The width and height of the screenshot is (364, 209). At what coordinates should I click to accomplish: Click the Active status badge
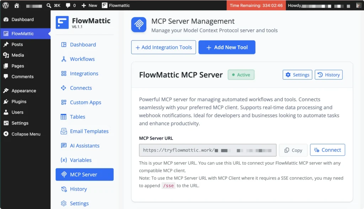[241, 75]
